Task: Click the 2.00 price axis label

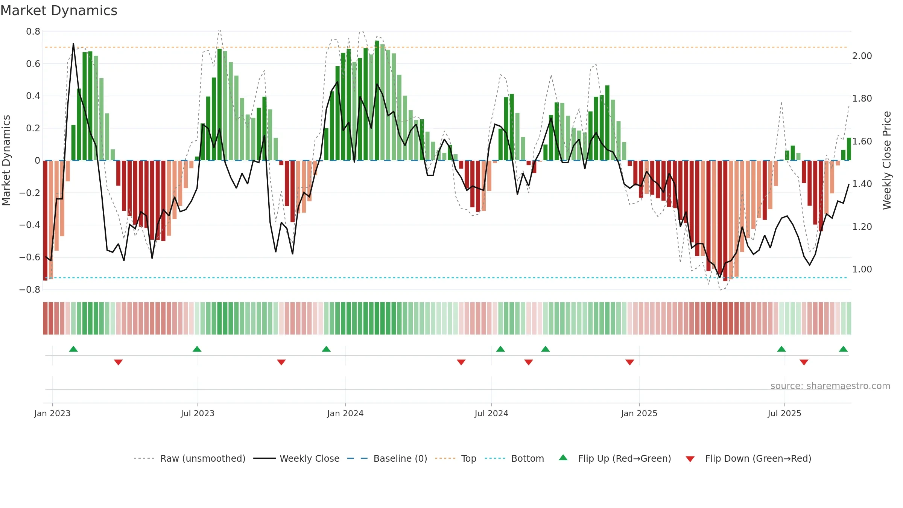Action: 862,56
